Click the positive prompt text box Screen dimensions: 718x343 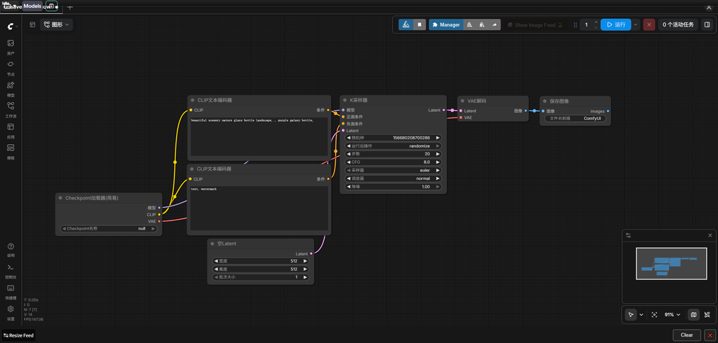(259, 136)
